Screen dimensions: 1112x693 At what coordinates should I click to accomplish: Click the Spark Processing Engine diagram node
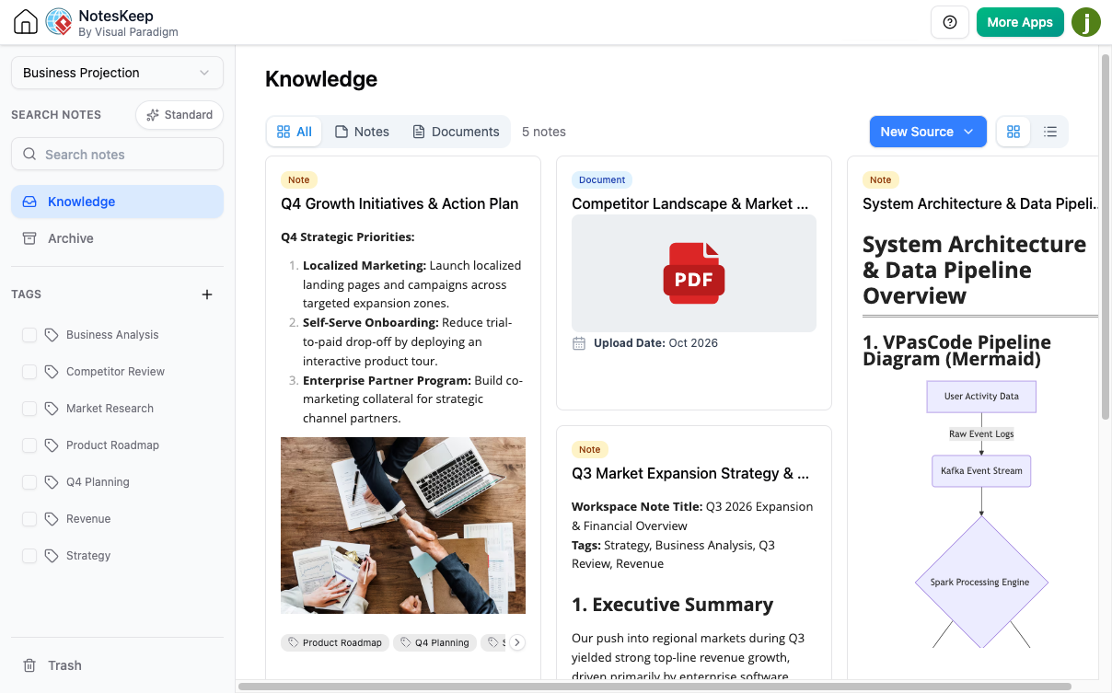979,582
